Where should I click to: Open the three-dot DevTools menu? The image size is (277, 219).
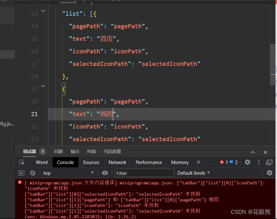coord(259,162)
